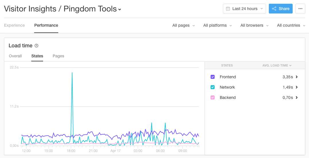Click the blue Share button

pyautogui.click(x=281, y=9)
